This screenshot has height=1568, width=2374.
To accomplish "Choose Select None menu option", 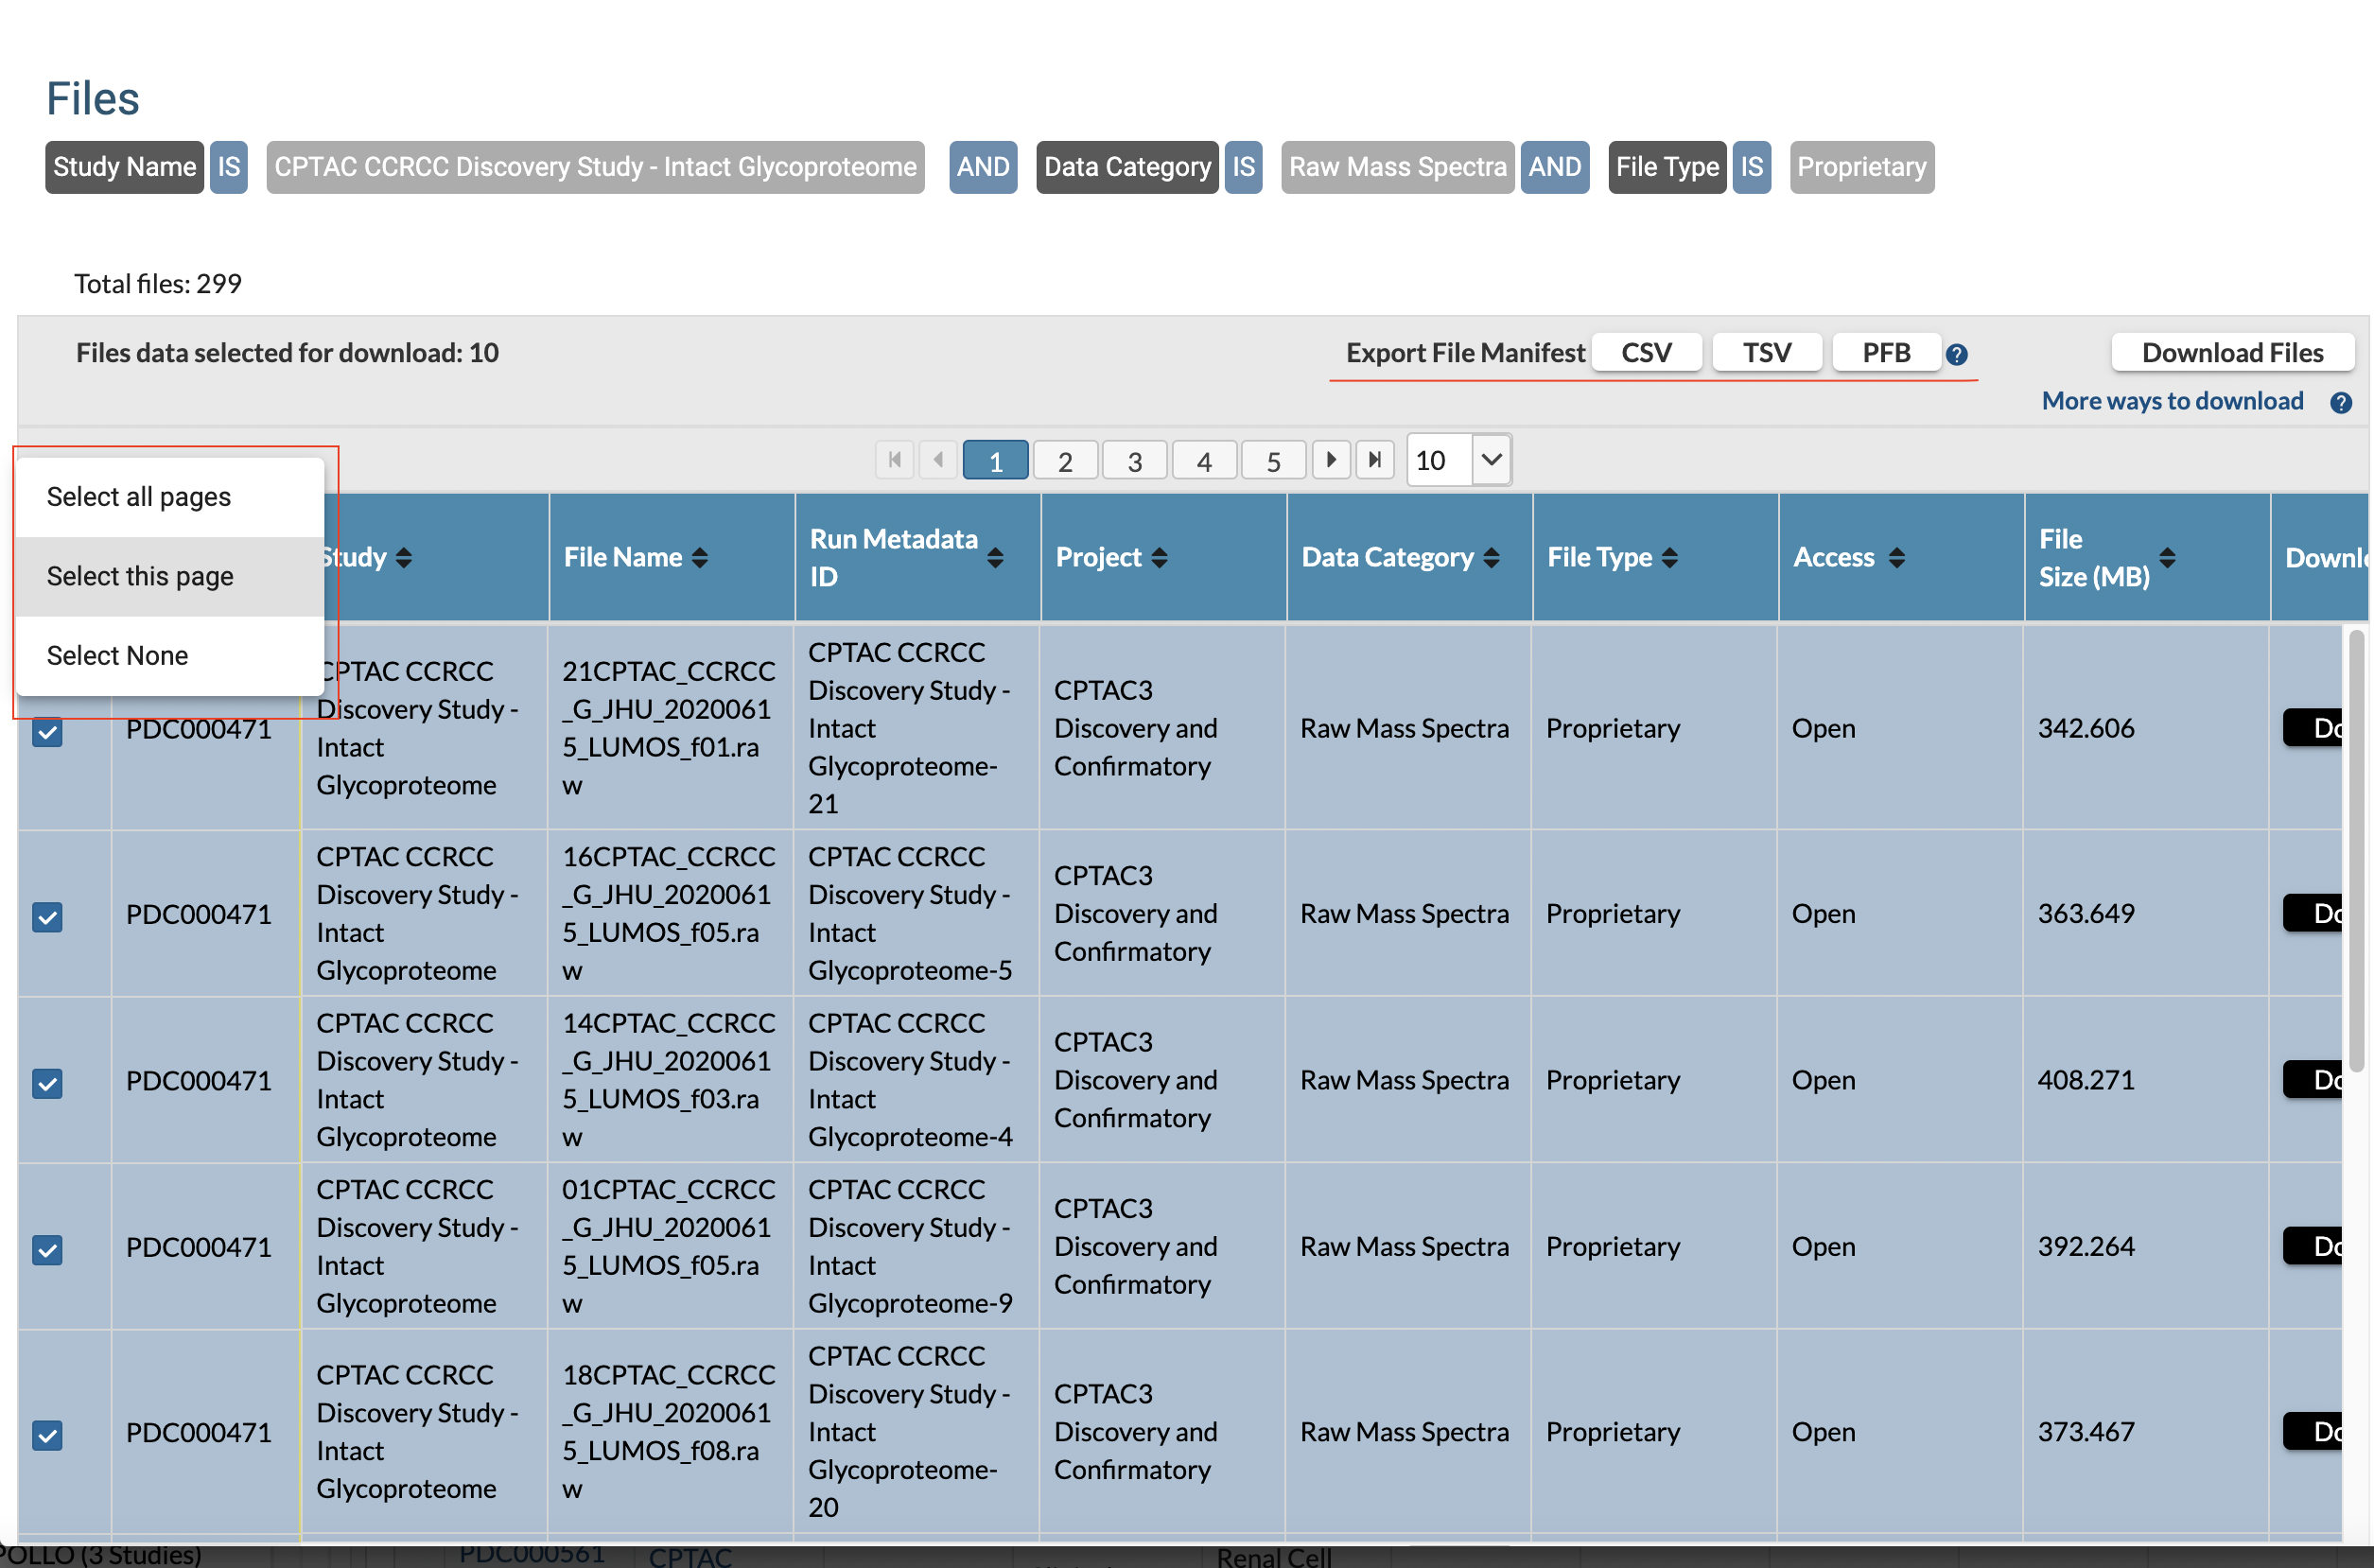I will pyautogui.click(x=117, y=655).
